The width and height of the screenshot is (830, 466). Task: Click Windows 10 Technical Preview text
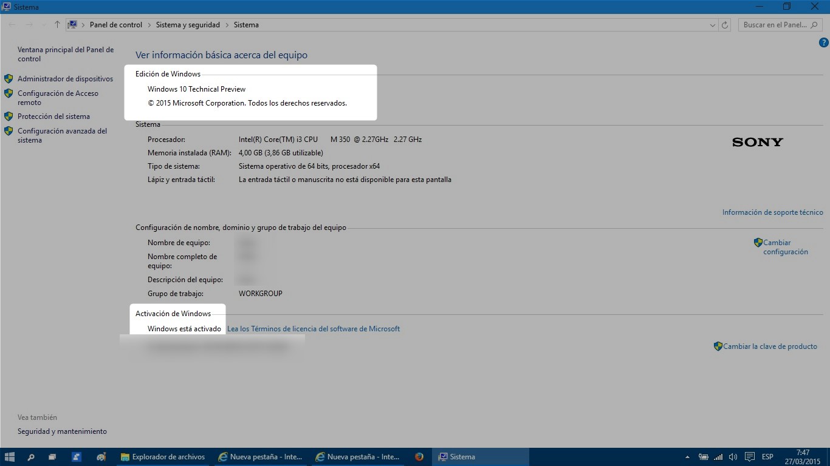pyautogui.click(x=196, y=89)
